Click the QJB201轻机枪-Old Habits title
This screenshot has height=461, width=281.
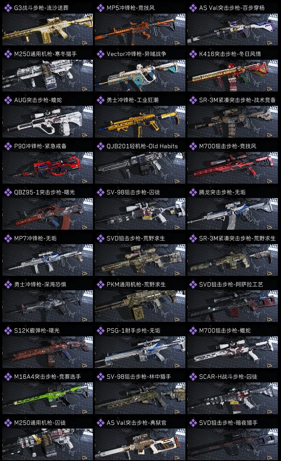(142, 146)
